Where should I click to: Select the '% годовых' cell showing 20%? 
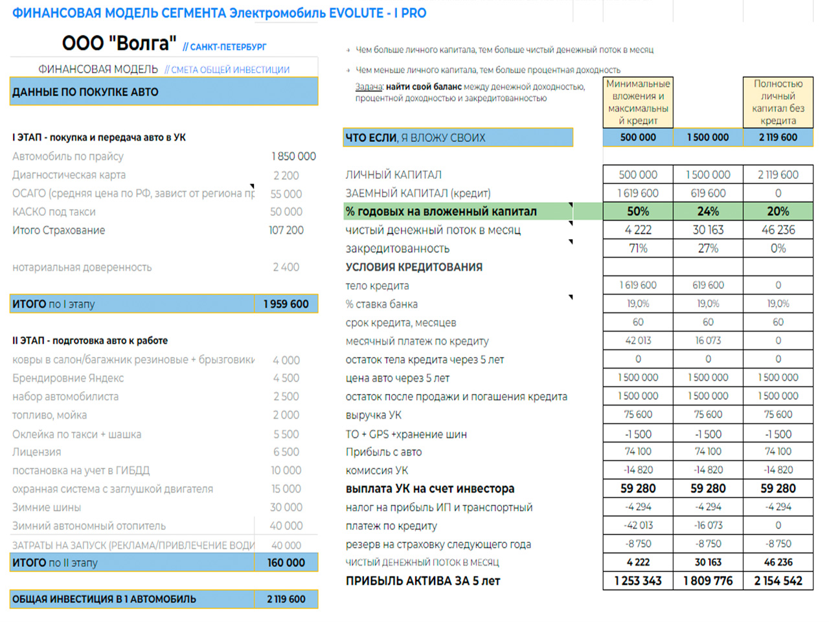pyautogui.click(x=778, y=211)
